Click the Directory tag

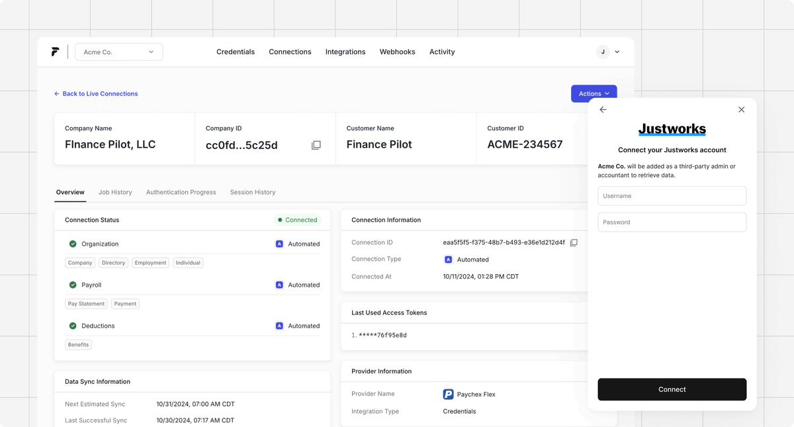pos(113,263)
